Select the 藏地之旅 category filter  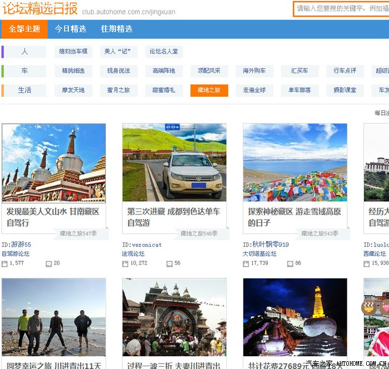pos(209,90)
